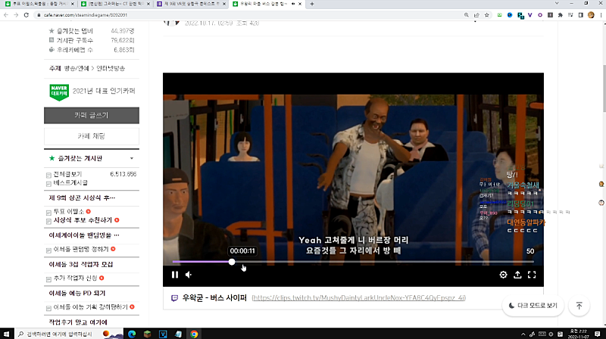Click the Chrome profile avatar
Screen dimensions: 606x339
click(591, 15)
